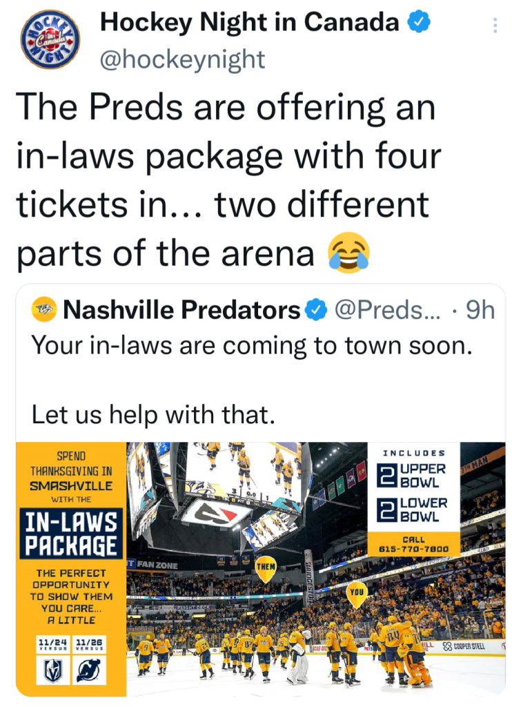Click the New Jersey Devils logo
The image size is (521, 707).
[89, 670]
